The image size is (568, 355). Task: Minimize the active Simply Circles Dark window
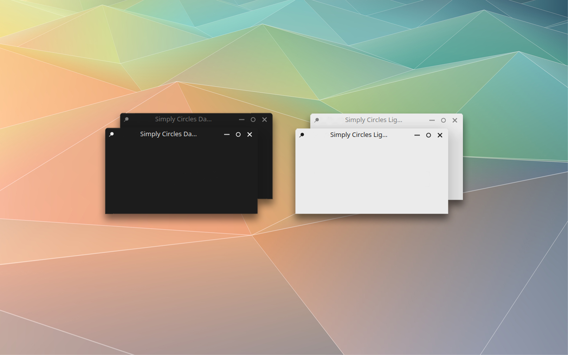click(x=227, y=134)
